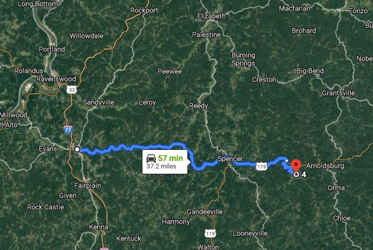
Task: Click the Sandyville town label
Action: point(98,102)
